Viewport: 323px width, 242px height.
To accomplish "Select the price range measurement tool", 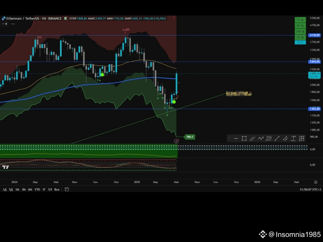I will (293, 138).
